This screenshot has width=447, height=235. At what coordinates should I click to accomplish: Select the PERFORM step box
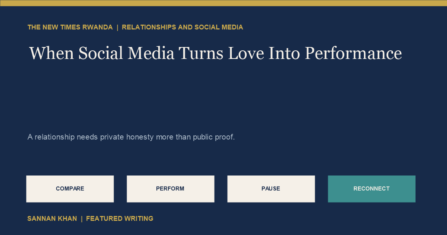(171, 189)
